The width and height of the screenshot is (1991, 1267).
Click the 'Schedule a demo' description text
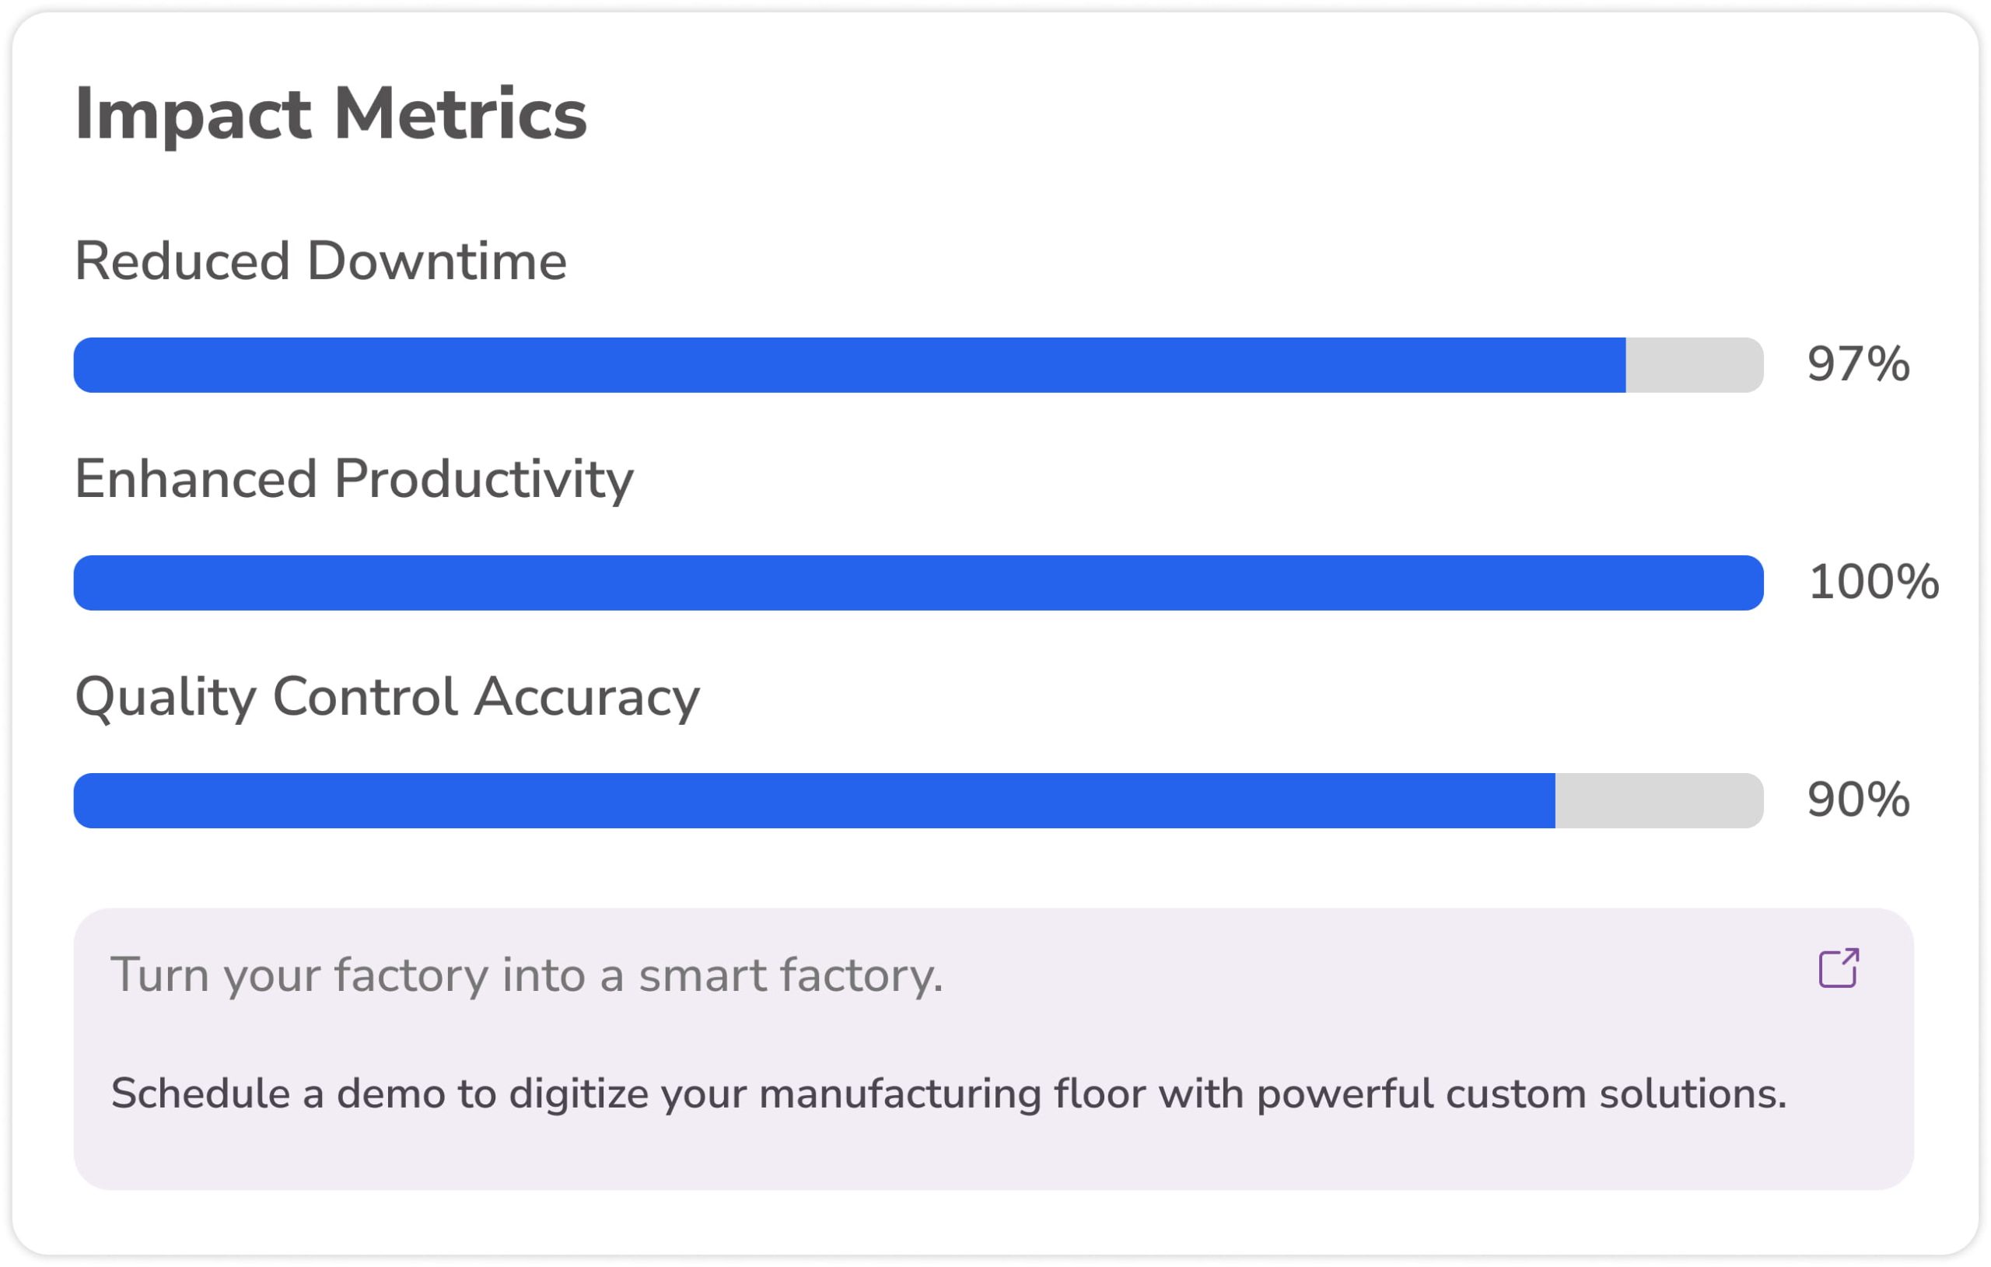tap(948, 1094)
